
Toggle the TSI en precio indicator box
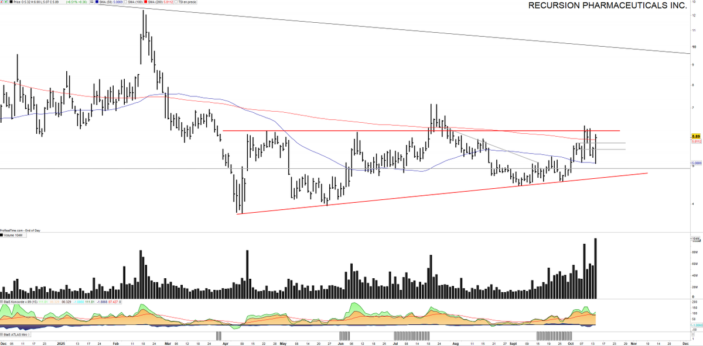(176, 2)
